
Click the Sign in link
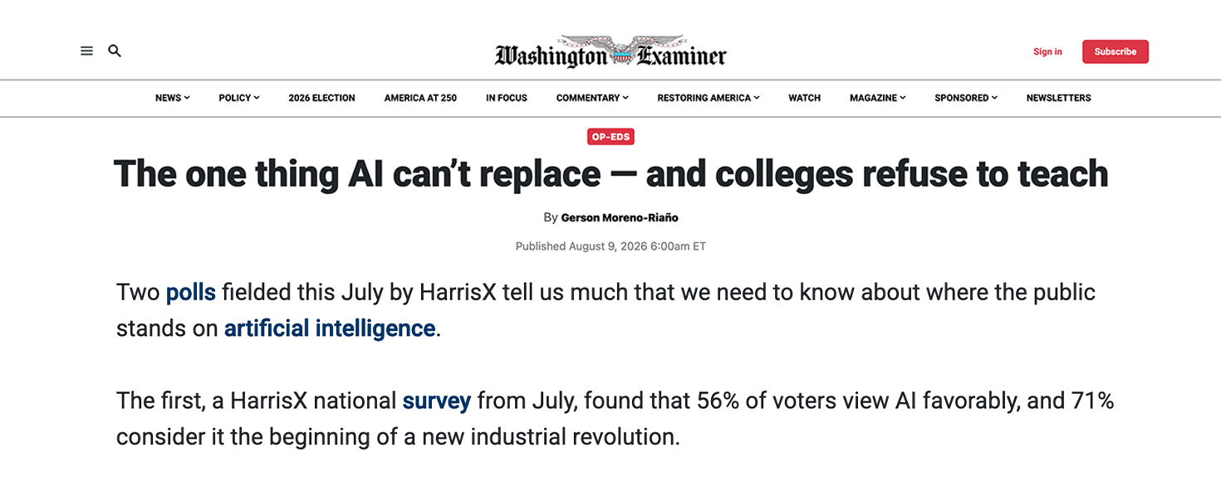[1047, 51]
